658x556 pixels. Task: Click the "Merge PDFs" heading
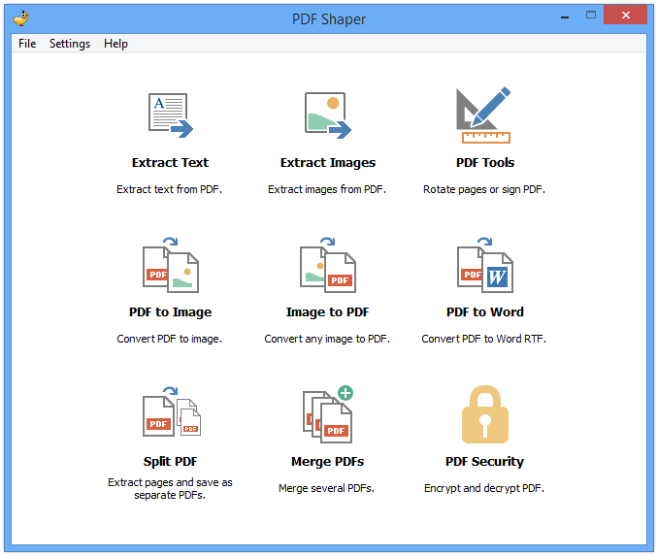tap(328, 462)
